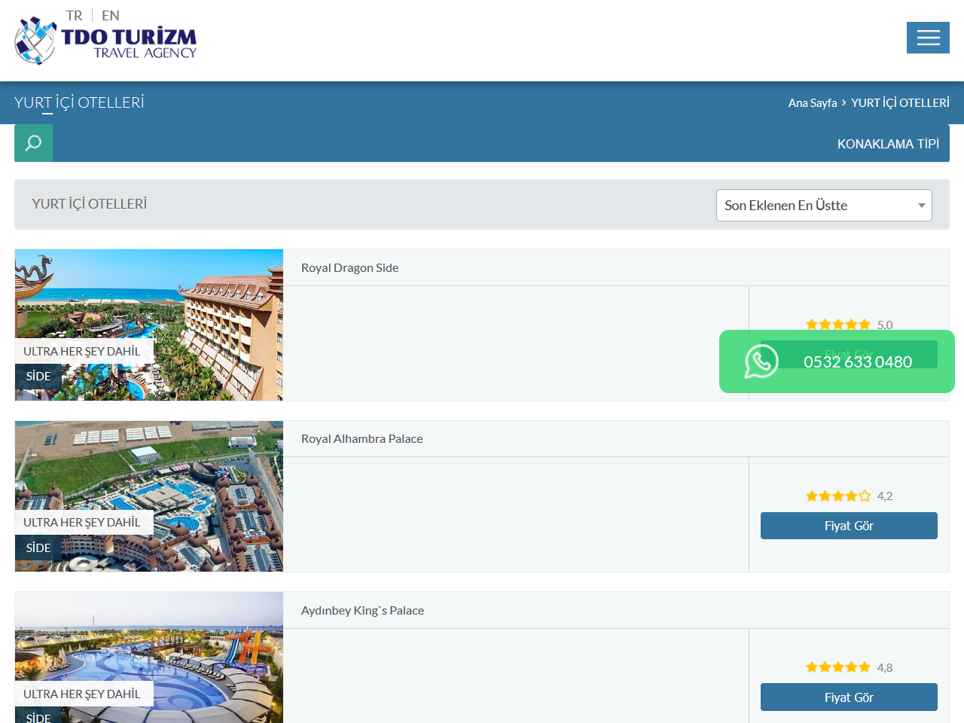Click Fiyat Gör for Aydınbey King`s Palace

pos(849,697)
